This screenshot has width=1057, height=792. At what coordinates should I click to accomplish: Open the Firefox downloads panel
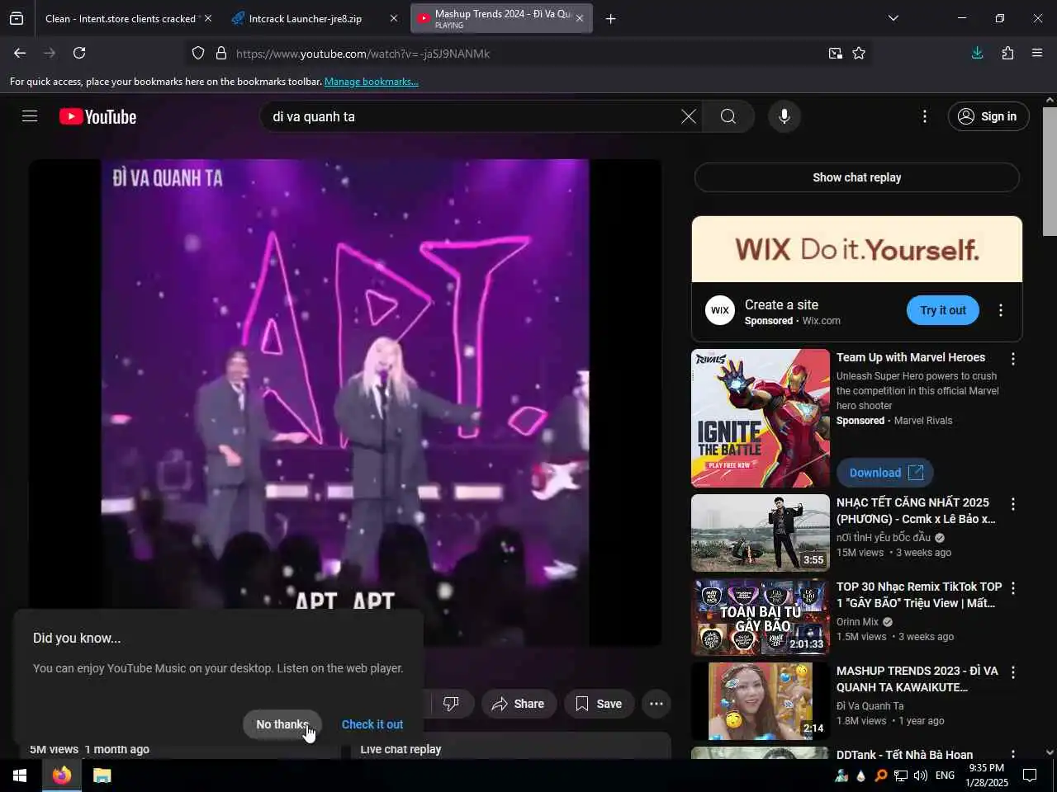tap(977, 53)
